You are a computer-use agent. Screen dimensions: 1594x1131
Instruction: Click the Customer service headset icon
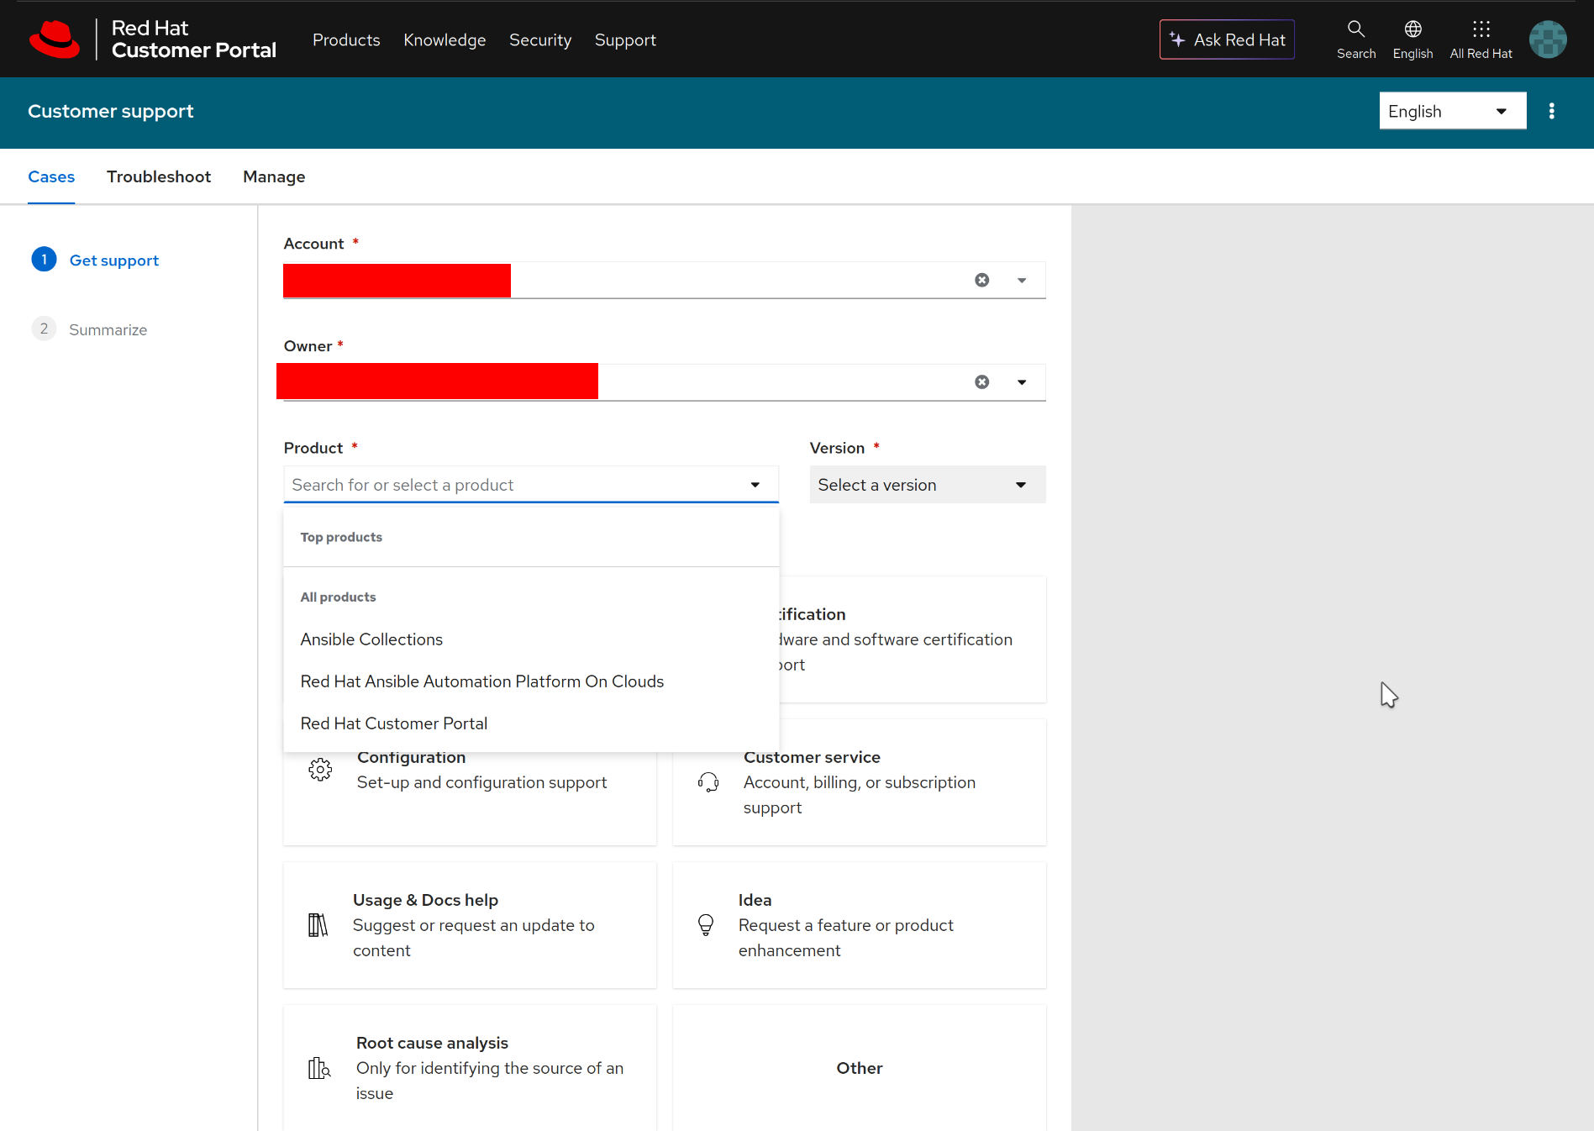708,782
